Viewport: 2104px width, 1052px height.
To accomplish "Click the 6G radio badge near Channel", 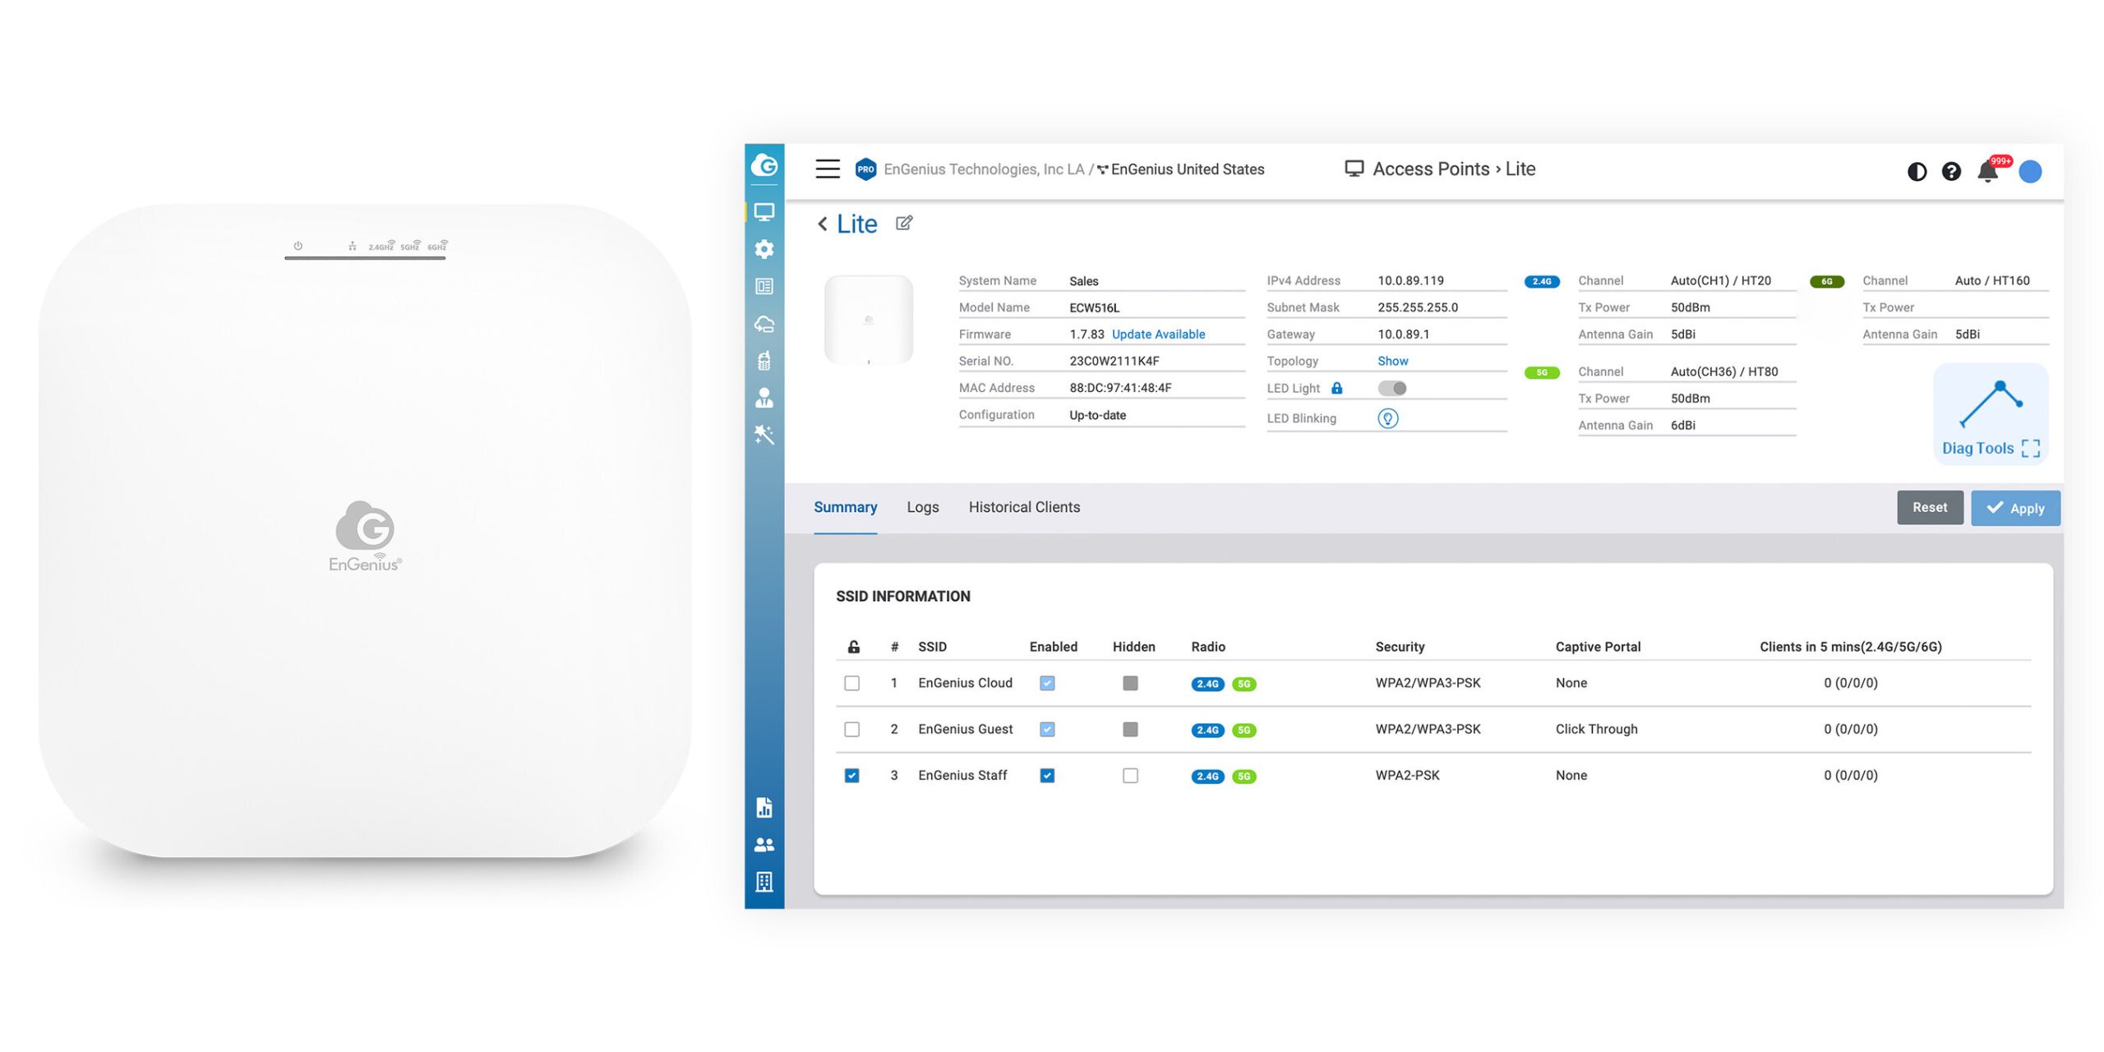I will [1825, 281].
